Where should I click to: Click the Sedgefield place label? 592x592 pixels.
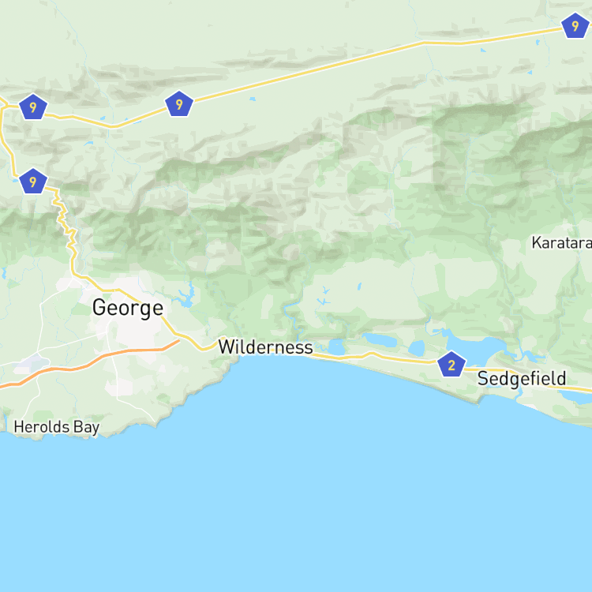click(522, 378)
